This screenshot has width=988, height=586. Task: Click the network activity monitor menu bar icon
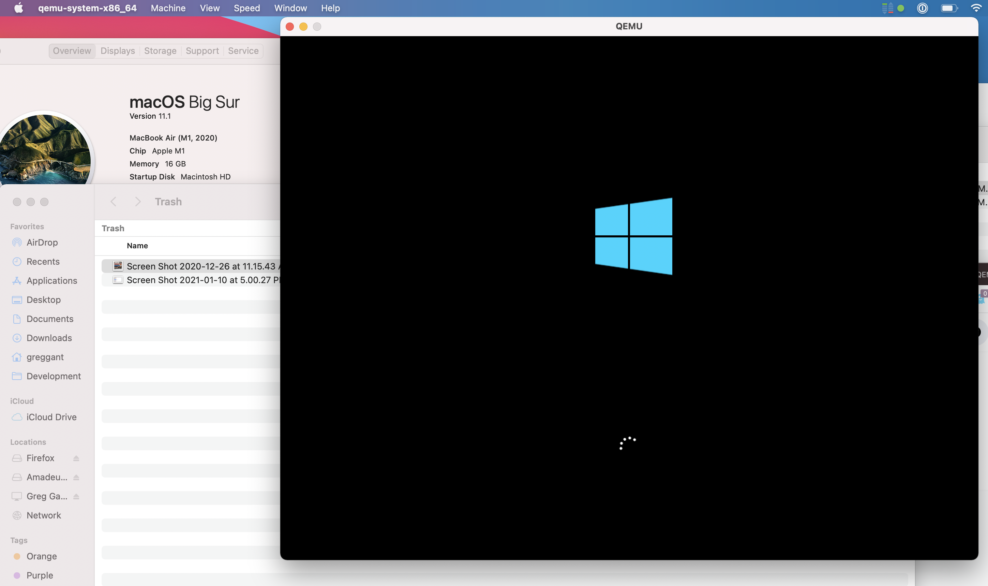coord(887,8)
